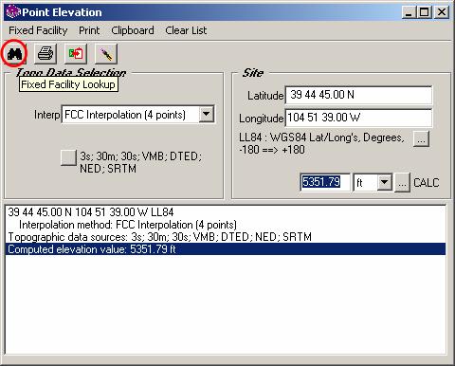Click the 5351.79 elevation value field
The image size is (455, 366).
pos(325,182)
